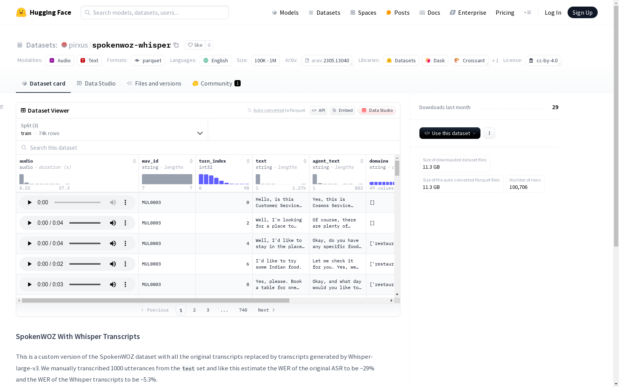Screen dimensions: 619x387
Task: Go to page 3 of the dataset
Action: coord(208,310)
